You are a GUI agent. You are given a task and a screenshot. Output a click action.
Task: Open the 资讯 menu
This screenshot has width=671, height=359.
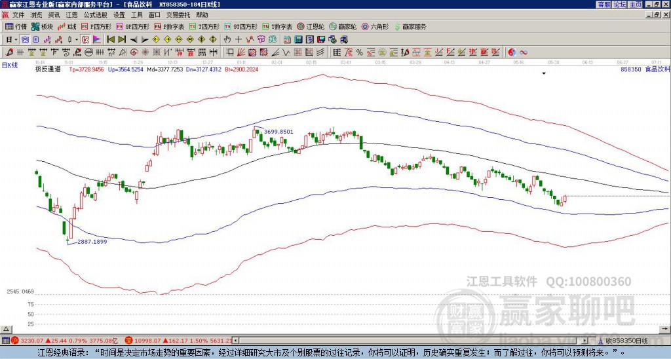tap(54, 15)
